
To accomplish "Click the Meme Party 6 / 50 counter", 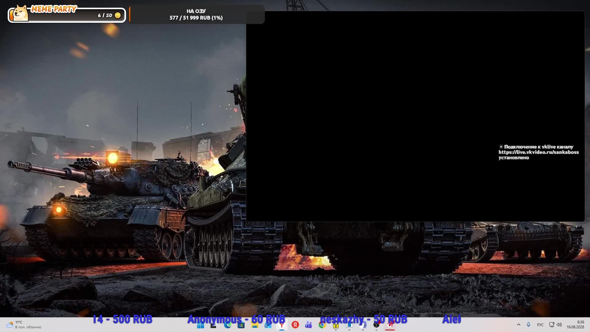I will tap(105, 15).
